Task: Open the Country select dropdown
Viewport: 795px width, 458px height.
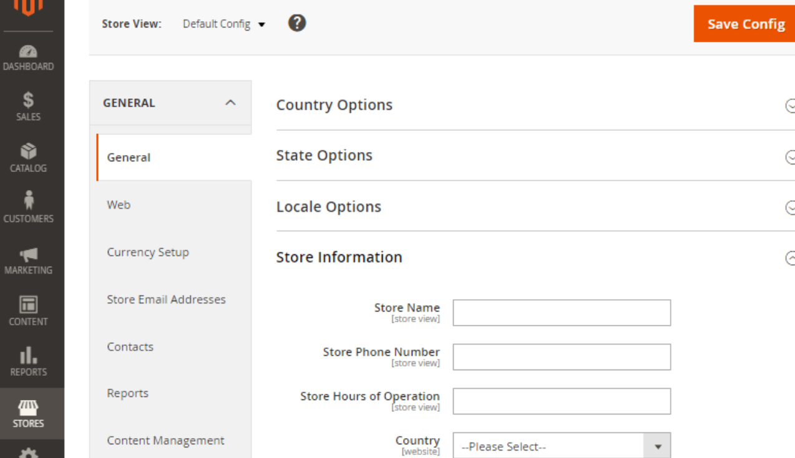Action: [562, 446]
